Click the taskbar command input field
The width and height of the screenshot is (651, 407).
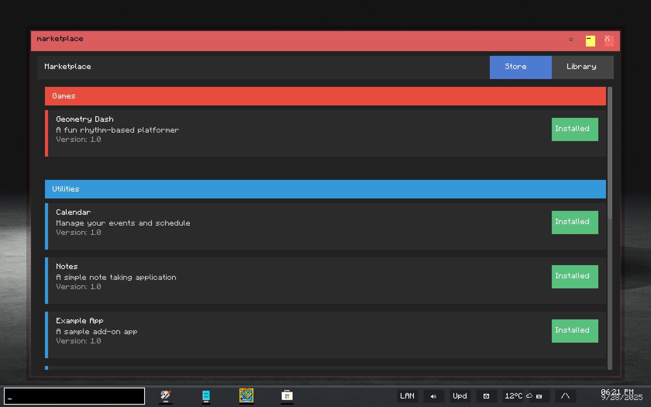click(74, 396)
